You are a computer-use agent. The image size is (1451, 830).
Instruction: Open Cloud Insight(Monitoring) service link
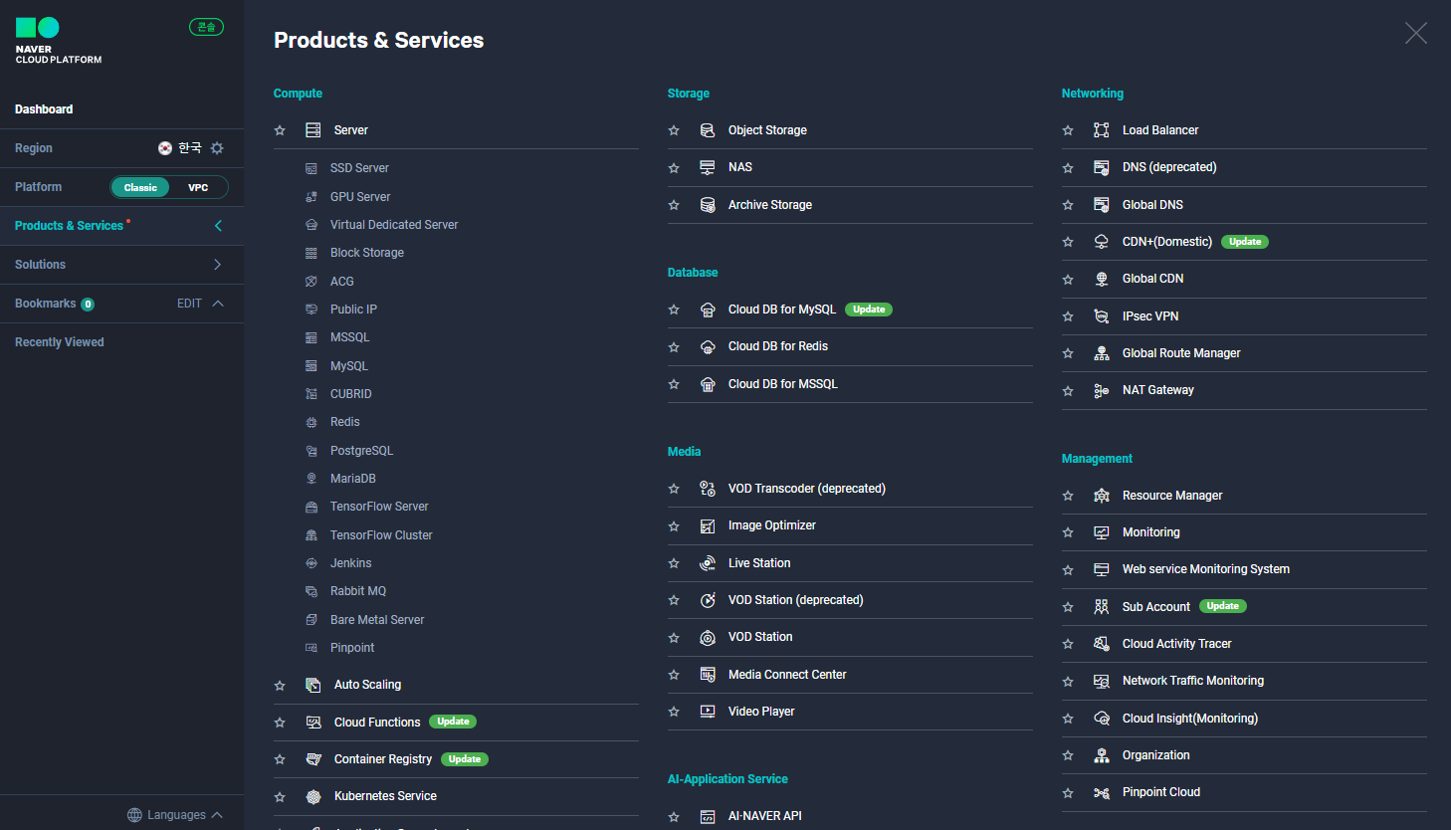pyautogui.click(x=1190, y=719)
